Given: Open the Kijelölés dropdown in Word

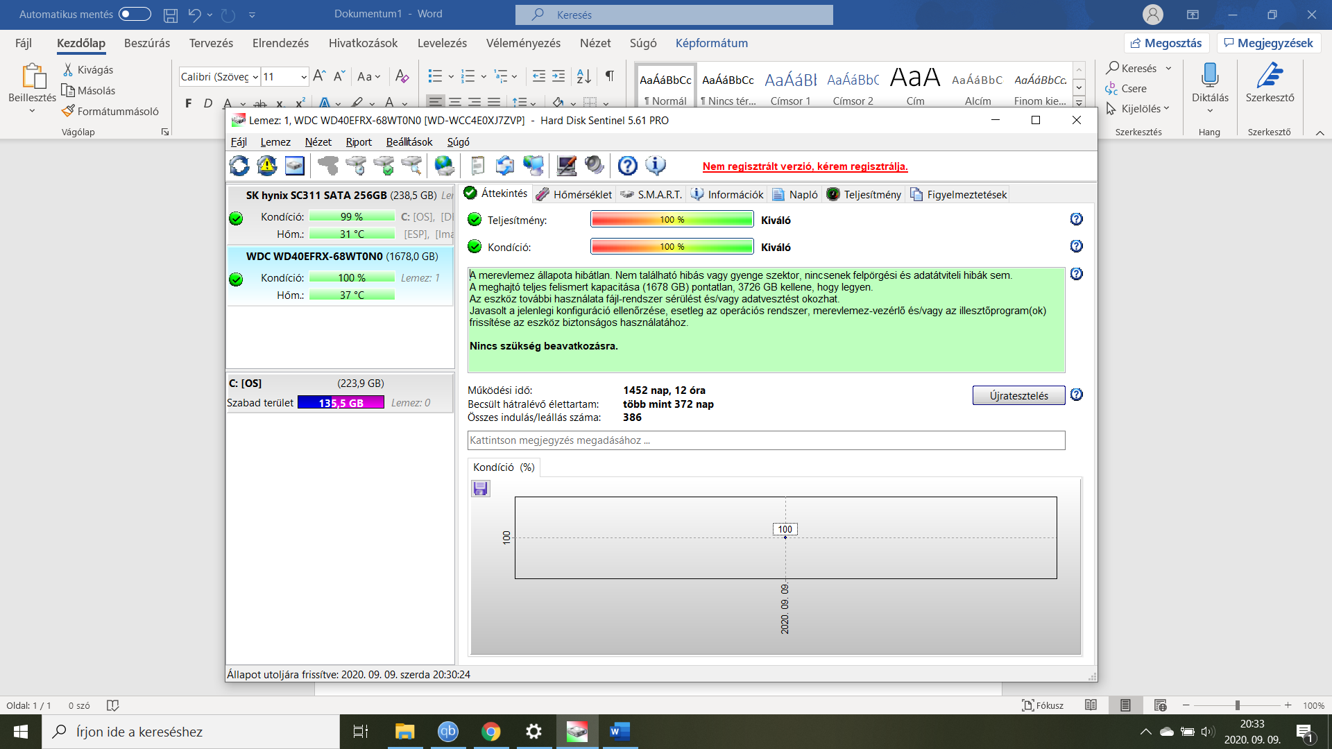Looking at the screenshot, I should point(1138,109).
